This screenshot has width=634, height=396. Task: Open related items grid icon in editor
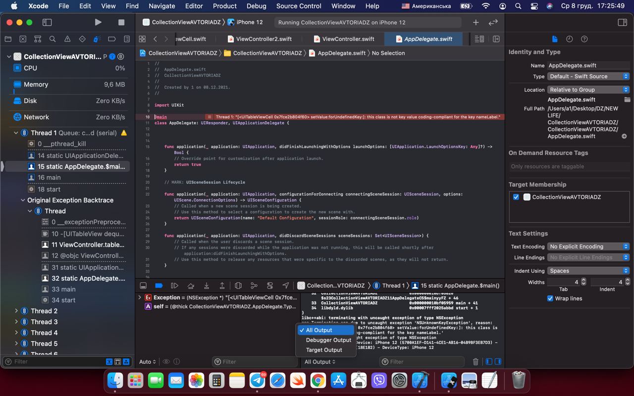click(142, 39)
